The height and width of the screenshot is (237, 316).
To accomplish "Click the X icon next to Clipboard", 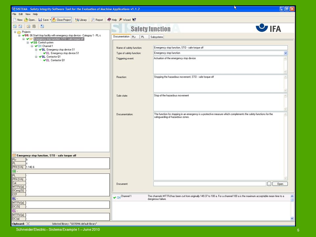I will [28, 224].
